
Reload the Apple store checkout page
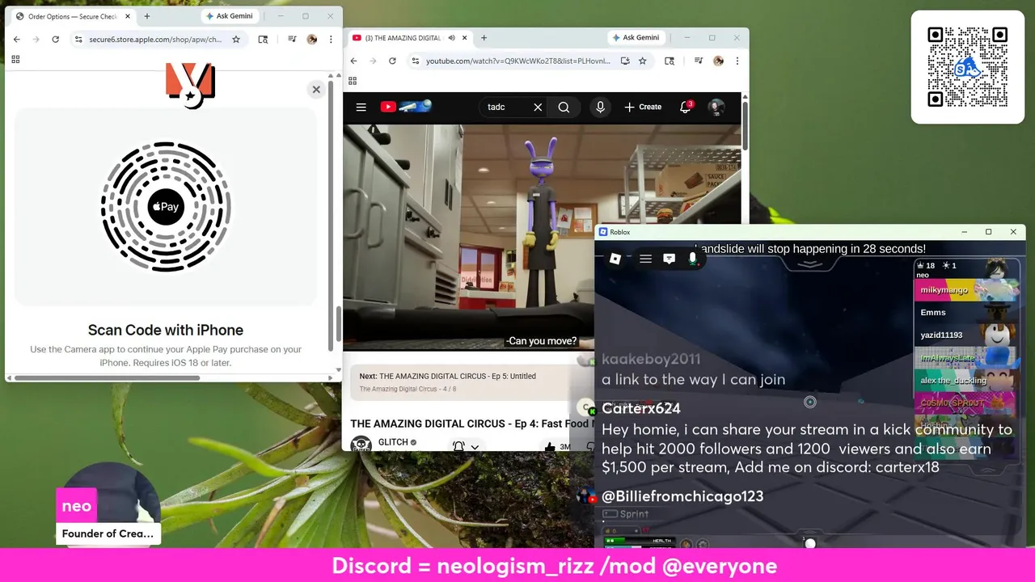55,39
